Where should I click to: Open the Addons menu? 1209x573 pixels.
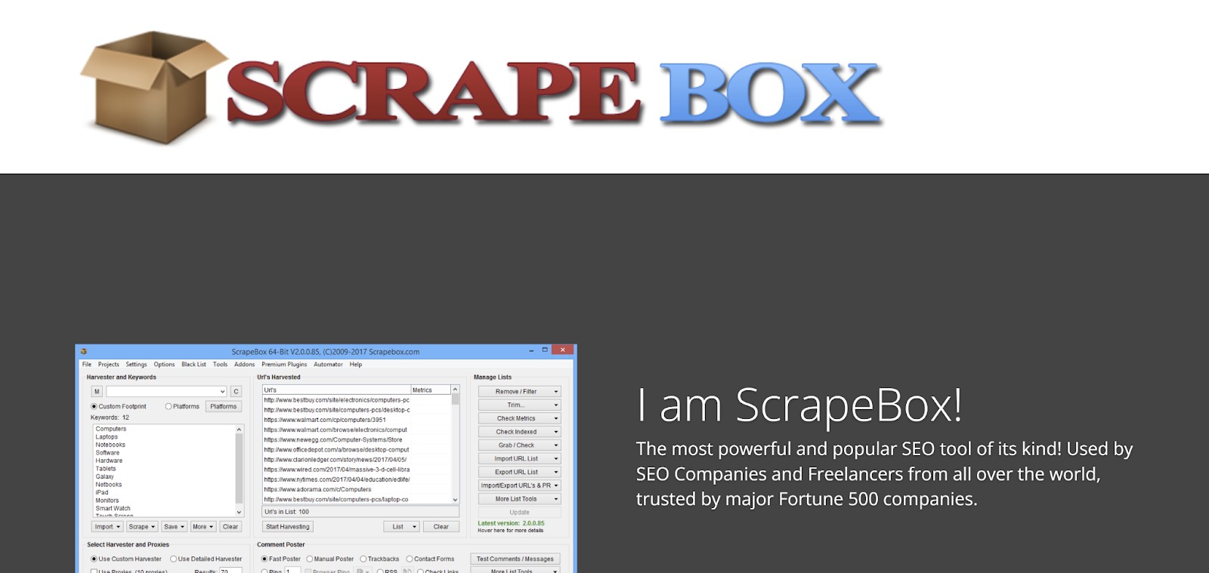(x=244, y=364)
